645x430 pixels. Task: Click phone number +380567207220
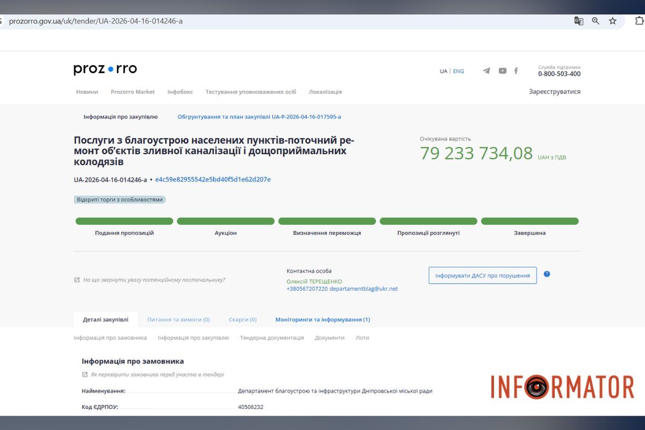[307, 289]
